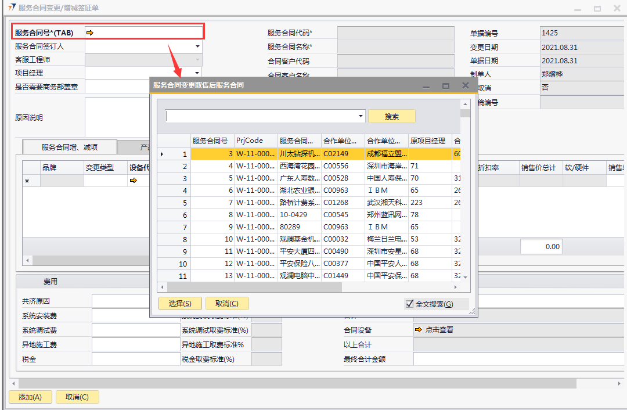This screenshot has width=627, height=410.
Task: Select the 费用 tab header
Action: [x=51, y=282]
